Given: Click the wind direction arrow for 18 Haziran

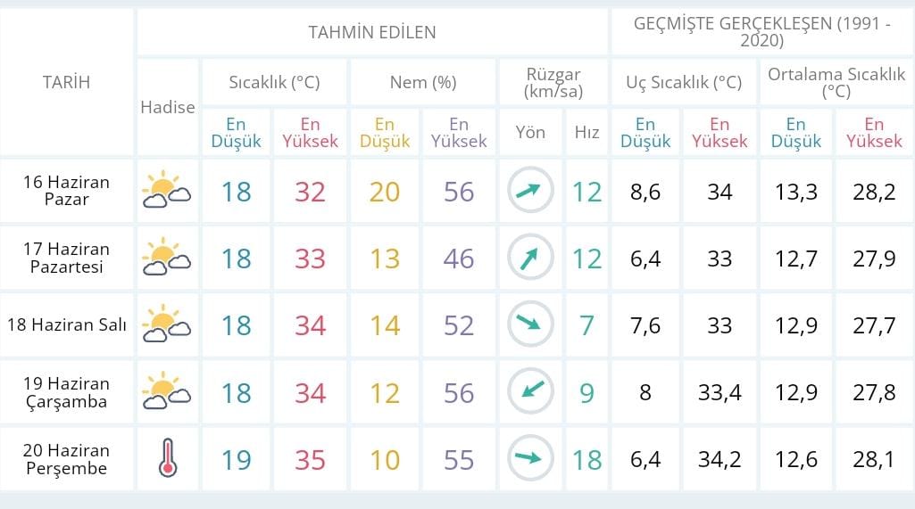Looking at the screenshot, I should click(x=530, y=324).
